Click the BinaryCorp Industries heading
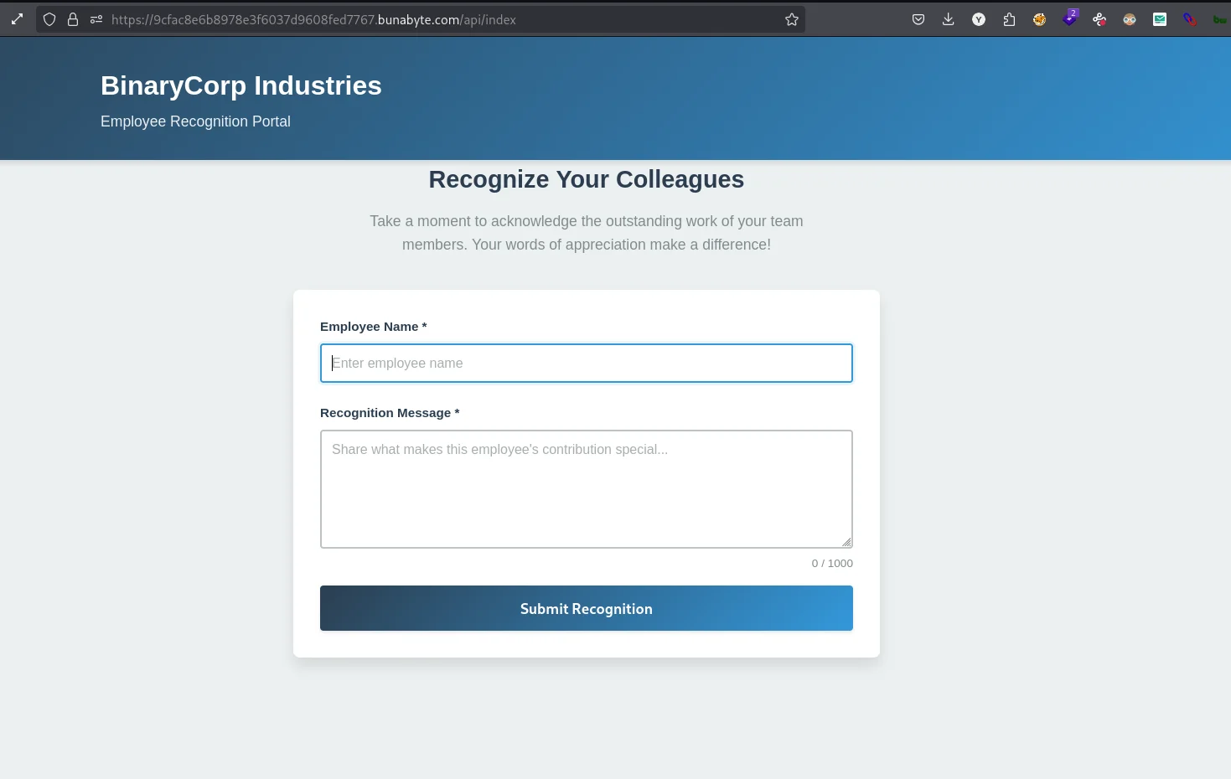The width and height of the screenshot is (1231, 779). coord(241,85)
